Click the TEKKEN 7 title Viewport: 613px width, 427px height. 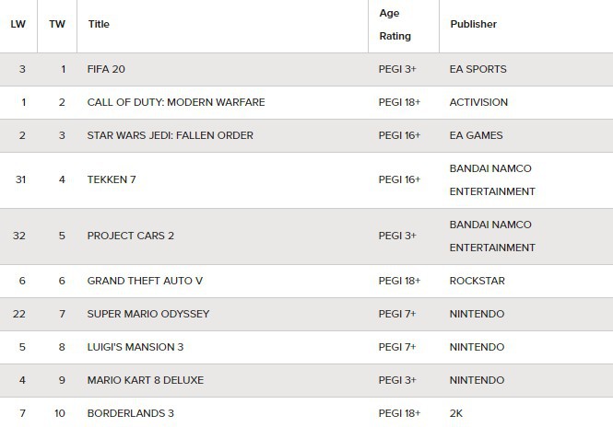point(112,179)
